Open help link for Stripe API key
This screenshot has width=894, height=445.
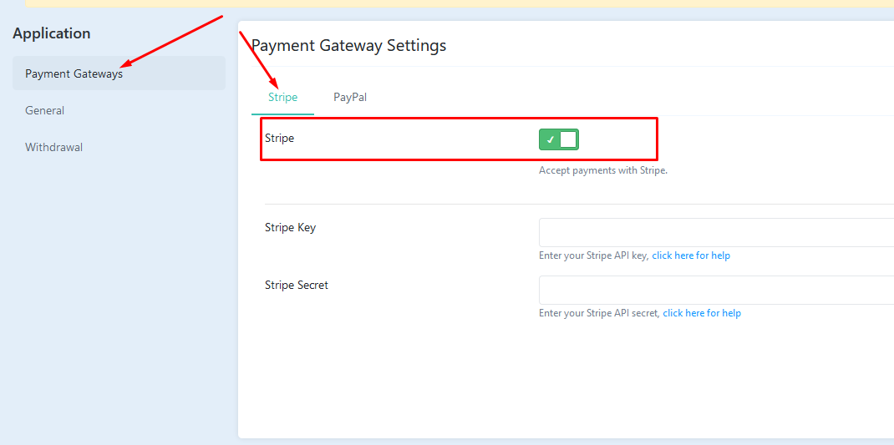pyautogui.click(x=691, y=255)
